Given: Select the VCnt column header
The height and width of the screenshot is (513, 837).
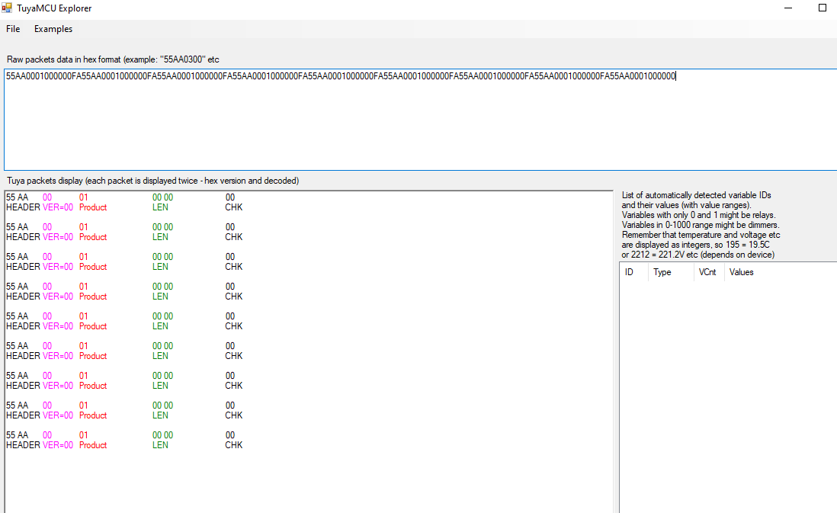Looking at the screenshot, I should (x=708, y=272).
